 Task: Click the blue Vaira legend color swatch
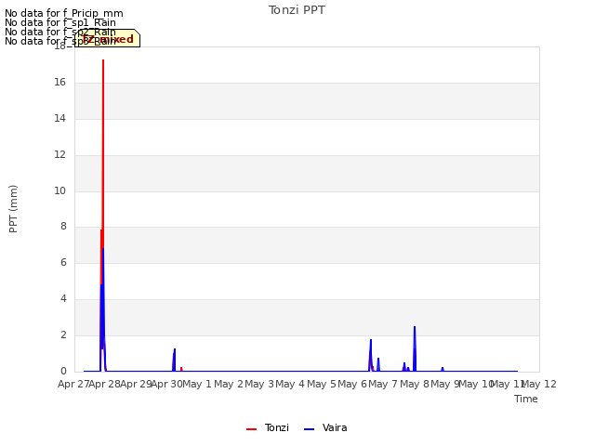point(310,429)
